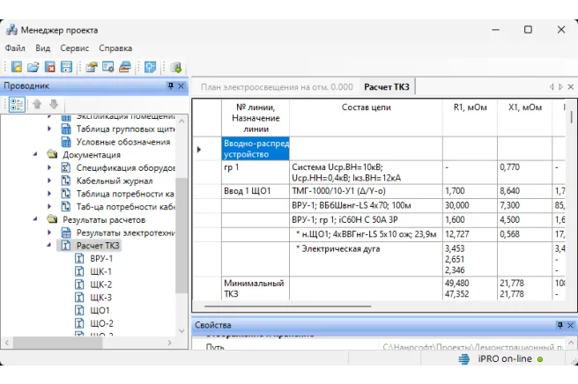Toggle auto-hide pin on Свойства panel
This screenshot has height=384, width=578.
[559, 326]
